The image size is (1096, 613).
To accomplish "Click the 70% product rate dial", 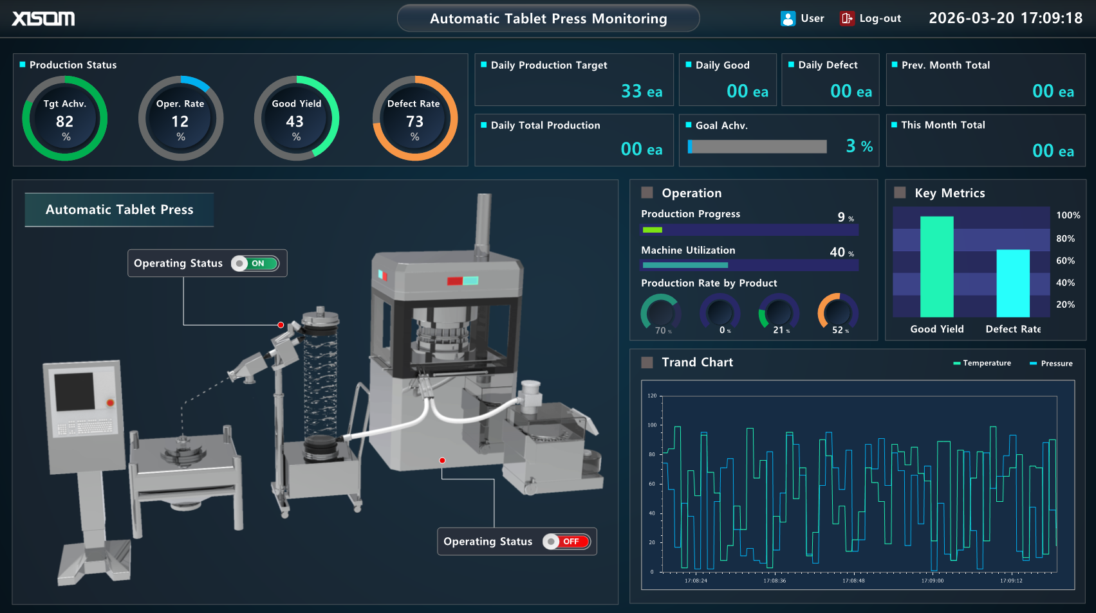I will pos(661,314).
